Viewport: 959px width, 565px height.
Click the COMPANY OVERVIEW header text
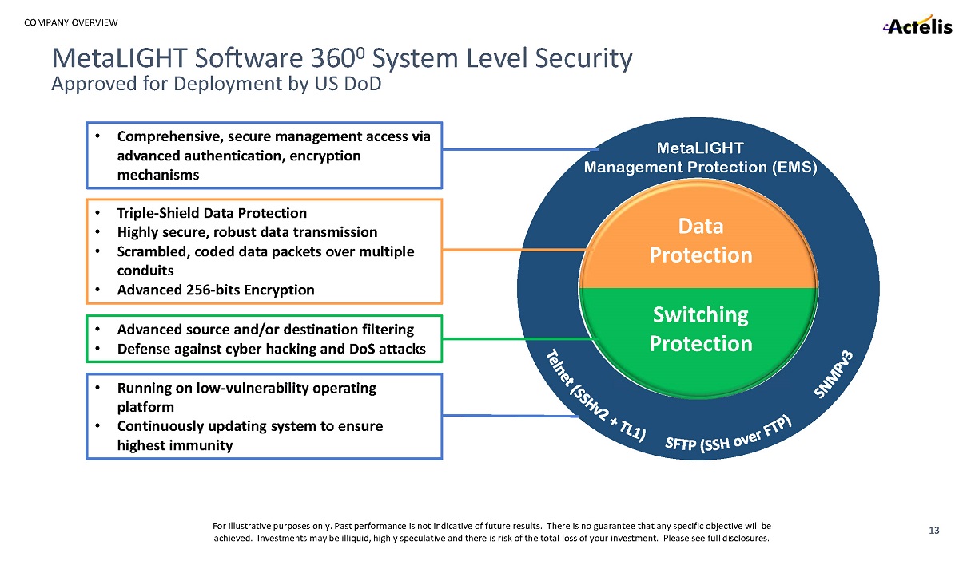pyautogui.click(x=71, y=20)
